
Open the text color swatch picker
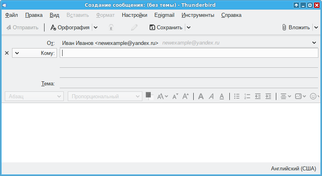[x=149, y=96]
